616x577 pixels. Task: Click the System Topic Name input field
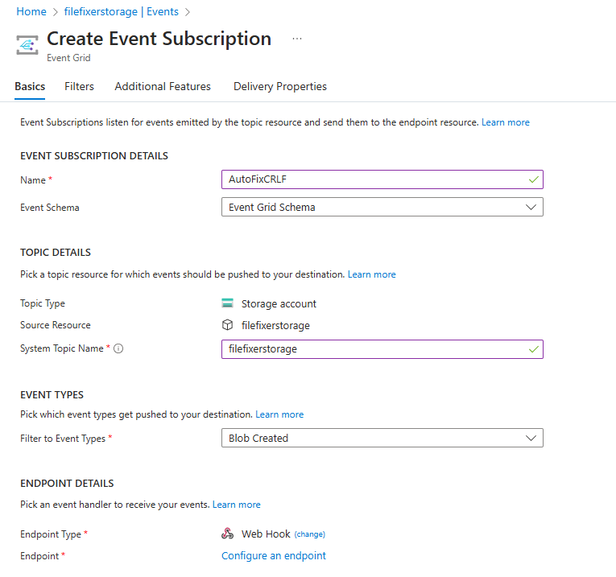click(x=382, y=349)
